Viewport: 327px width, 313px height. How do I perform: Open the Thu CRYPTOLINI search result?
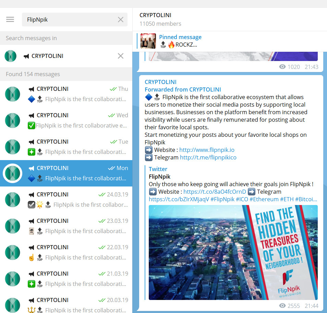click(x=66, y=94)
